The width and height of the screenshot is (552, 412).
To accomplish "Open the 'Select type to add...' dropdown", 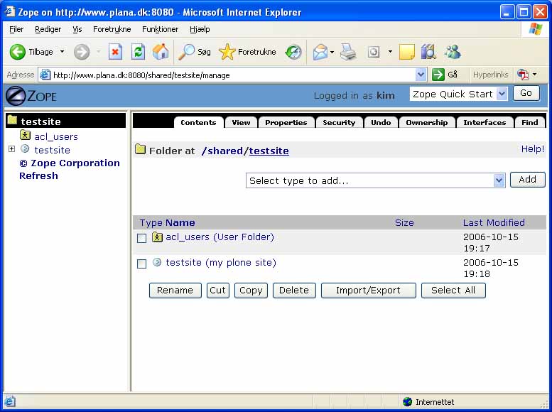I will click(x=376, y=180).
